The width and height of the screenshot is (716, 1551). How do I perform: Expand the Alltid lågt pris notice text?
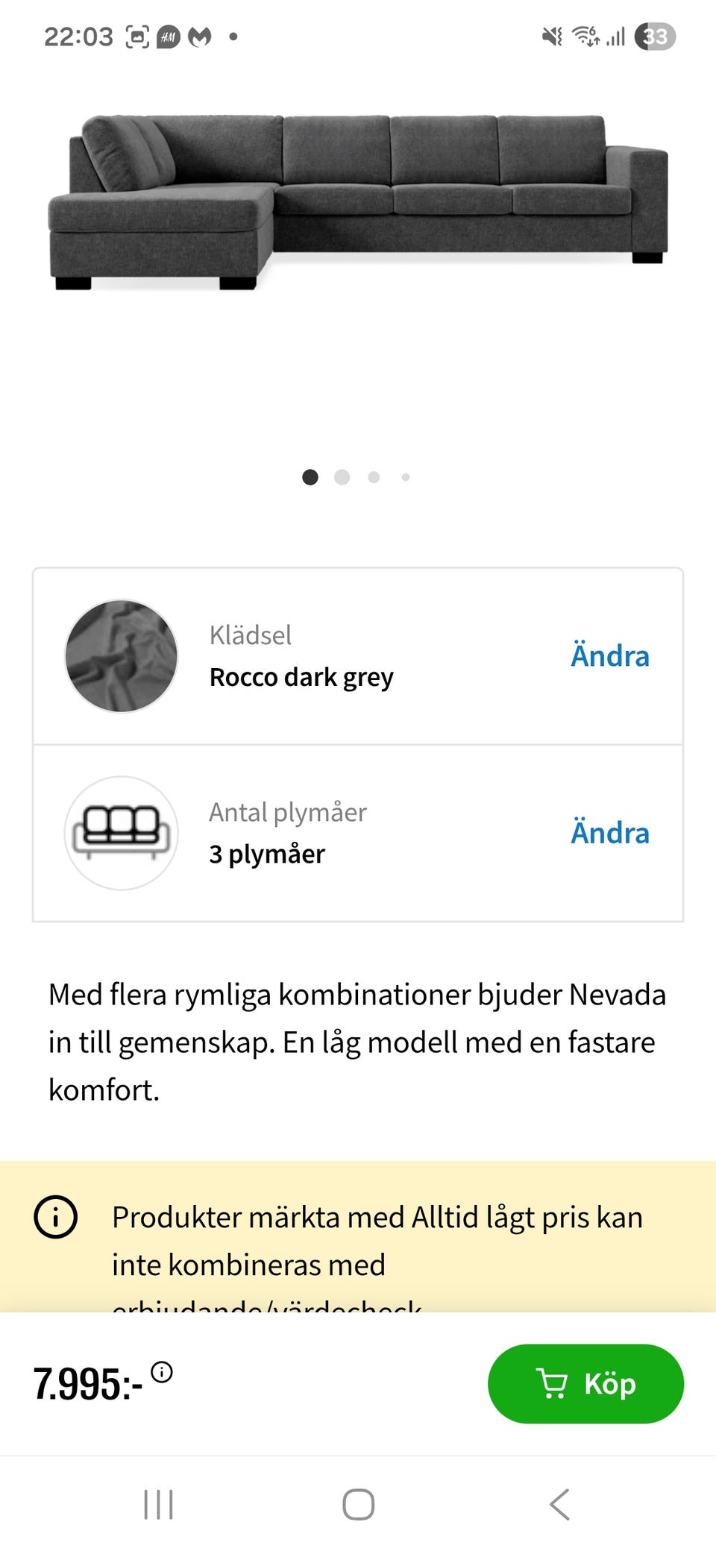click(377, 1241)
